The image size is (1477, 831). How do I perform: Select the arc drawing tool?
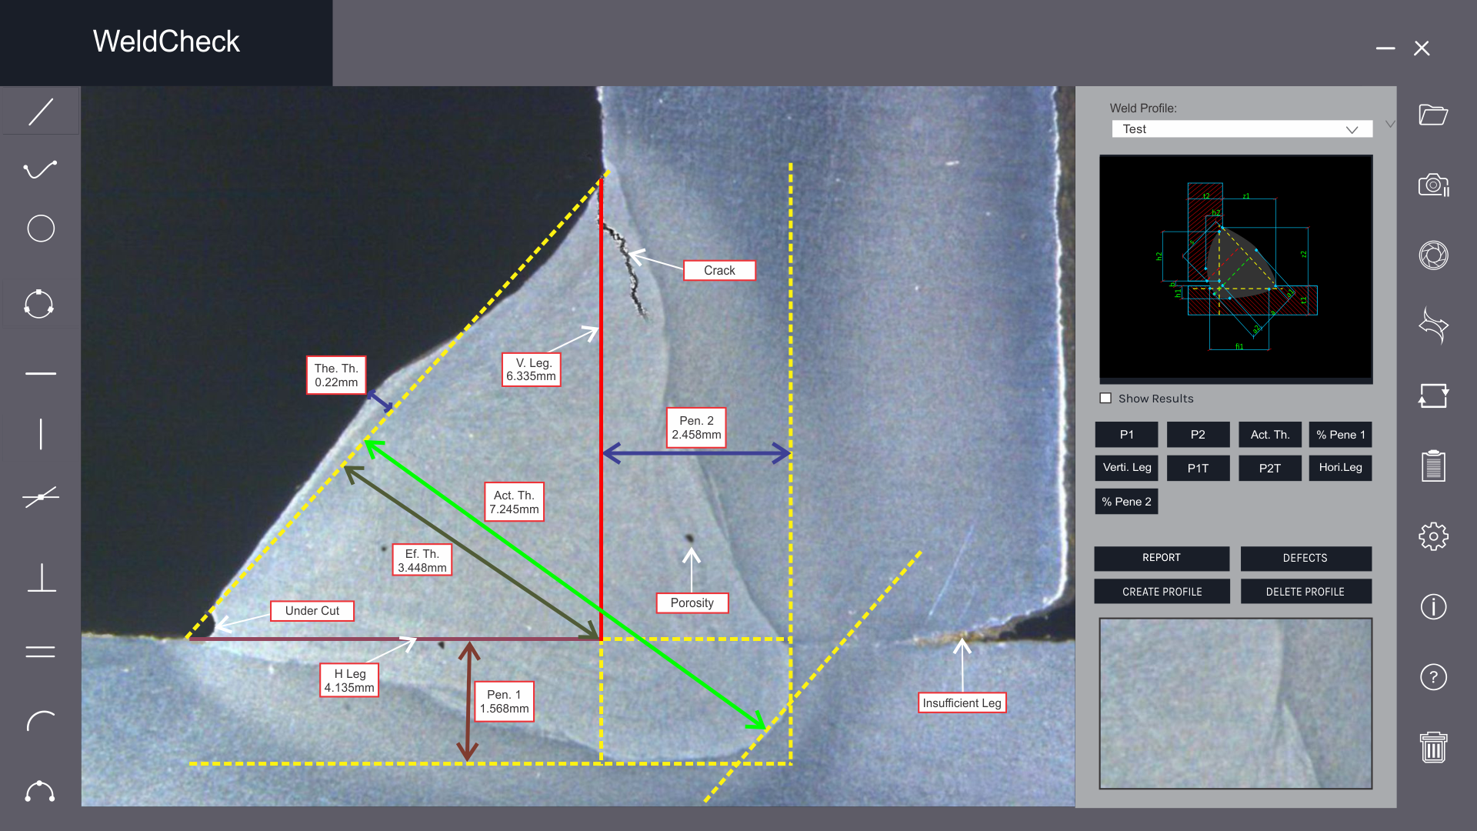point(41,721)
